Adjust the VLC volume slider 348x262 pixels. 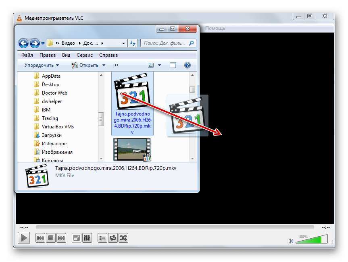pyautogui.click(x=312, y=239)
